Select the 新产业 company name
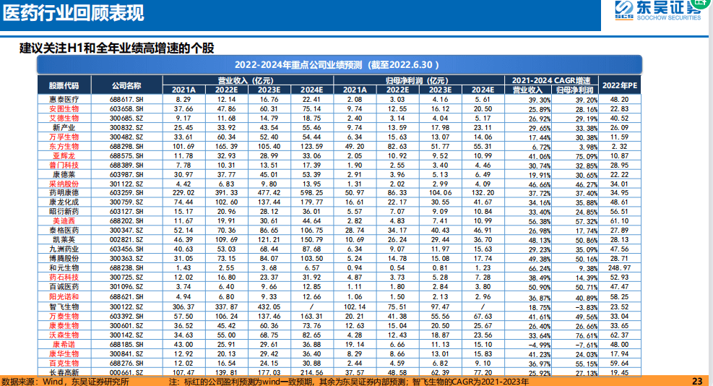Screen dimensions: 713x386 tap(64, 127)
